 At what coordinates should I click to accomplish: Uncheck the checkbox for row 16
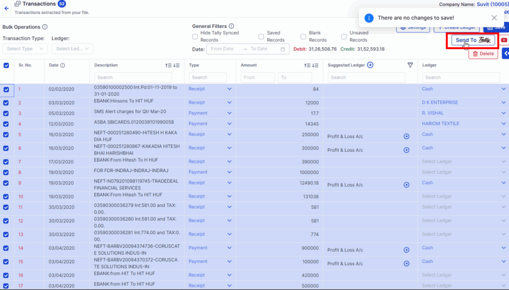coord(6,275)
